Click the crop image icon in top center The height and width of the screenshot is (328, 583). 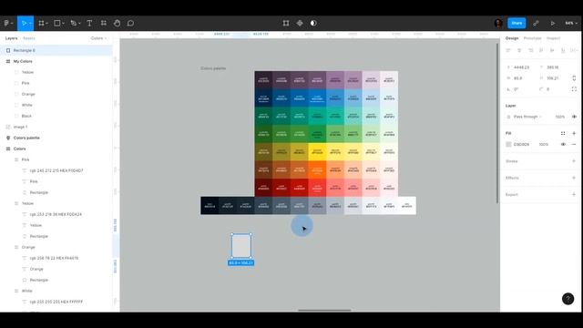[286, 23]
